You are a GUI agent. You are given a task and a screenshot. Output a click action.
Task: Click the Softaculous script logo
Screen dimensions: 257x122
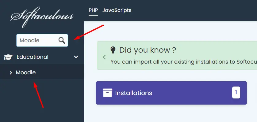(x=42, y=17)
